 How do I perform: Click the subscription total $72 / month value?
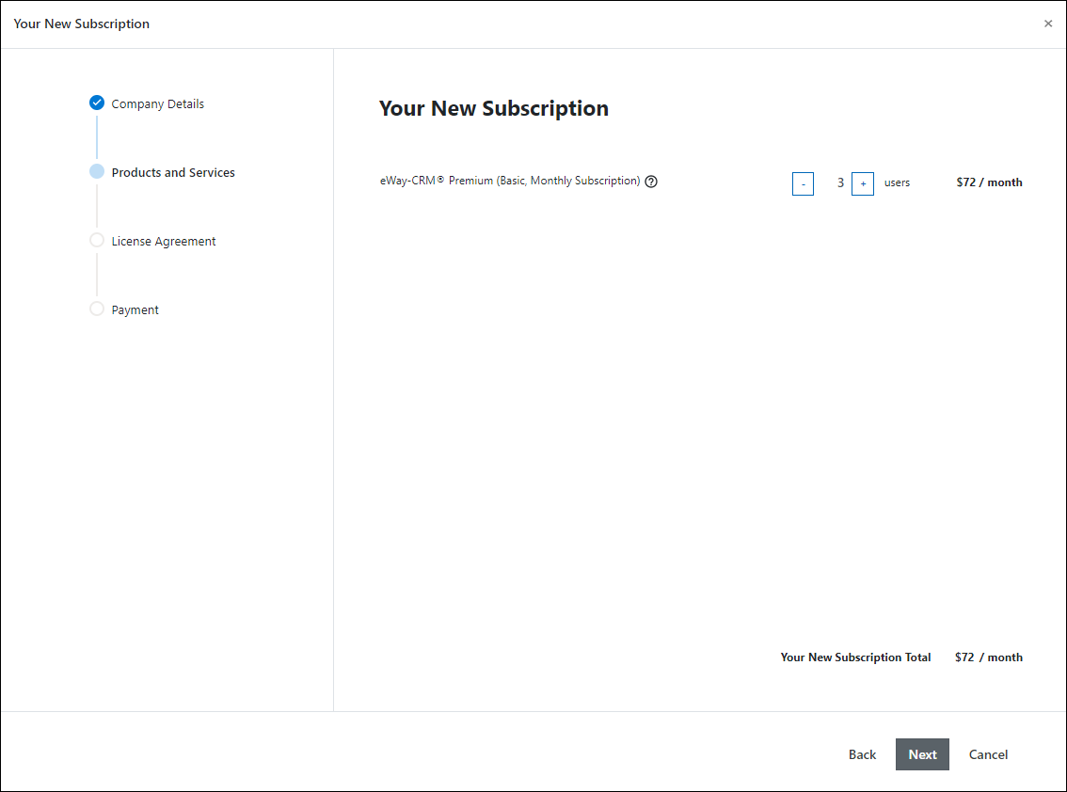989,657
